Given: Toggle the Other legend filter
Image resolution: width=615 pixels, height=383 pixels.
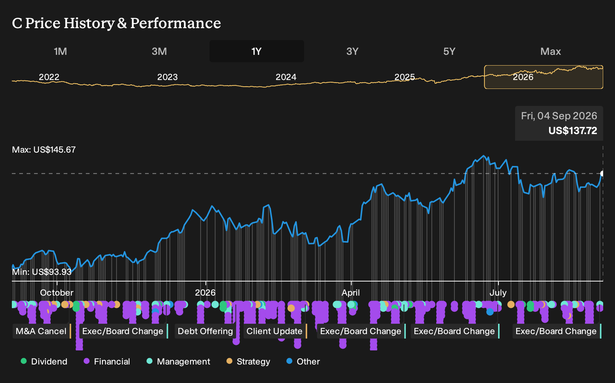Looking at the screenshot, I should coord(303,362).
